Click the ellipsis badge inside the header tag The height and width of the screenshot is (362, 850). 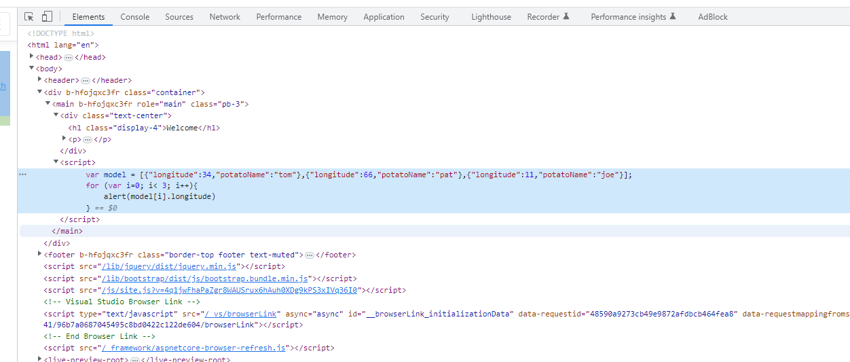(x=86, y=81)
